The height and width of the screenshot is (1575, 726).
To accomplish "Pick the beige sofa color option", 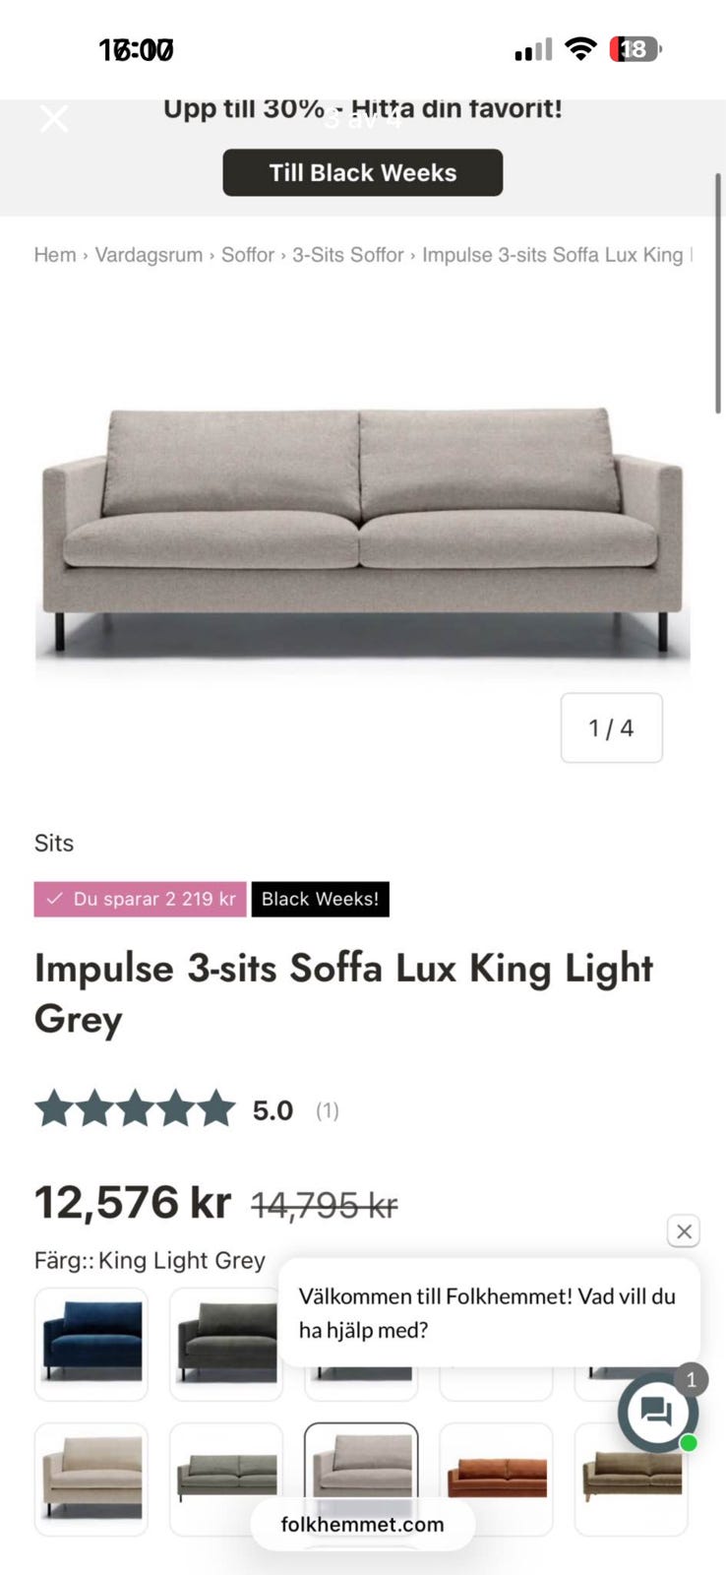I will 91,1478.
